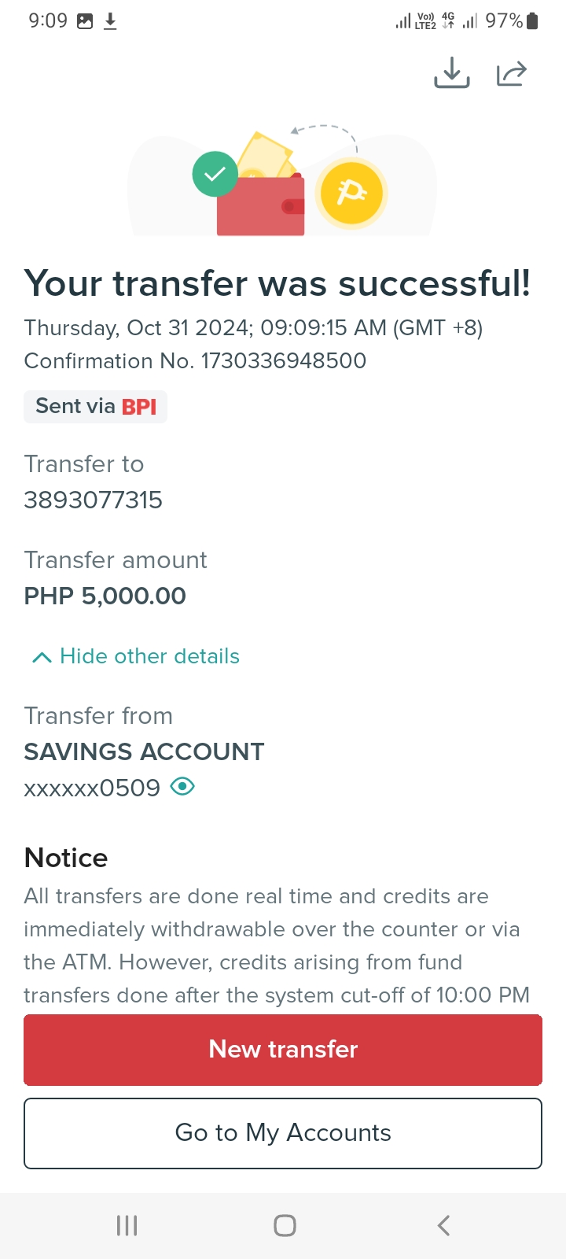The height and width of the screenshot is (1259, 566).
Task: Tap the green success checkmark
Action: tap(215, 174)
